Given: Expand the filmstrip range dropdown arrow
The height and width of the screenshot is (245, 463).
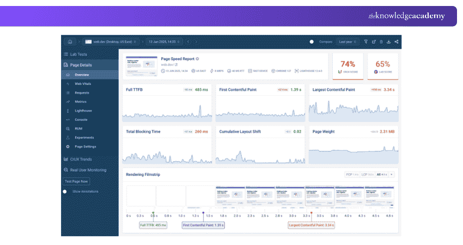Looking at the screenshot, I should click(392, 174).
